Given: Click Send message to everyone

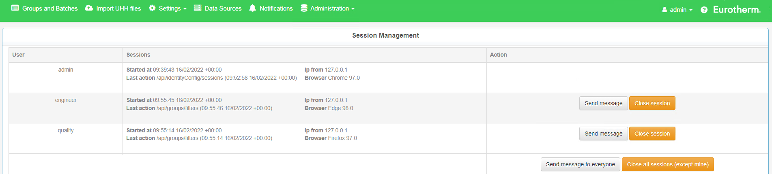Looking at the screenshot, I should tap(580, 164).
